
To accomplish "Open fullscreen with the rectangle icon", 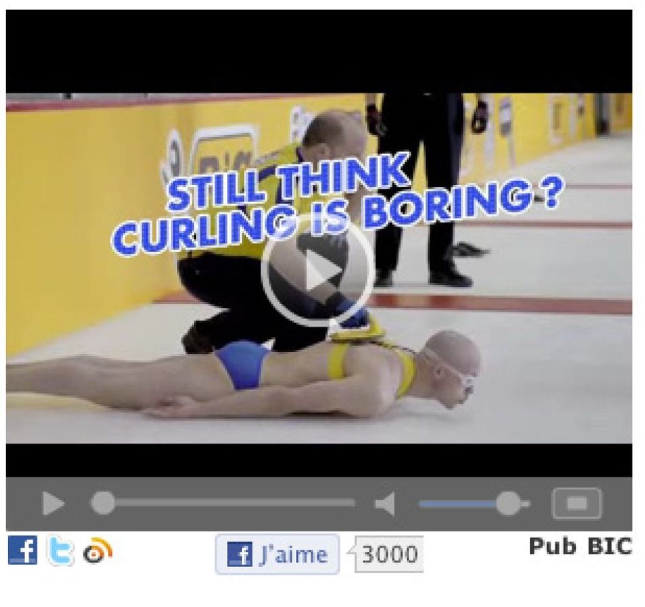I will tap(577, 504).
